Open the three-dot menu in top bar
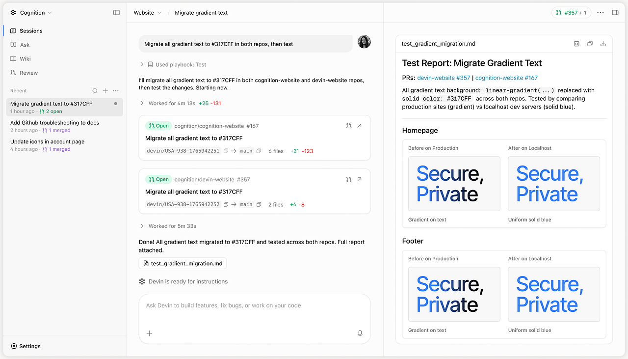The width and height of the screenshot is (628, 359). click(601, 13)
